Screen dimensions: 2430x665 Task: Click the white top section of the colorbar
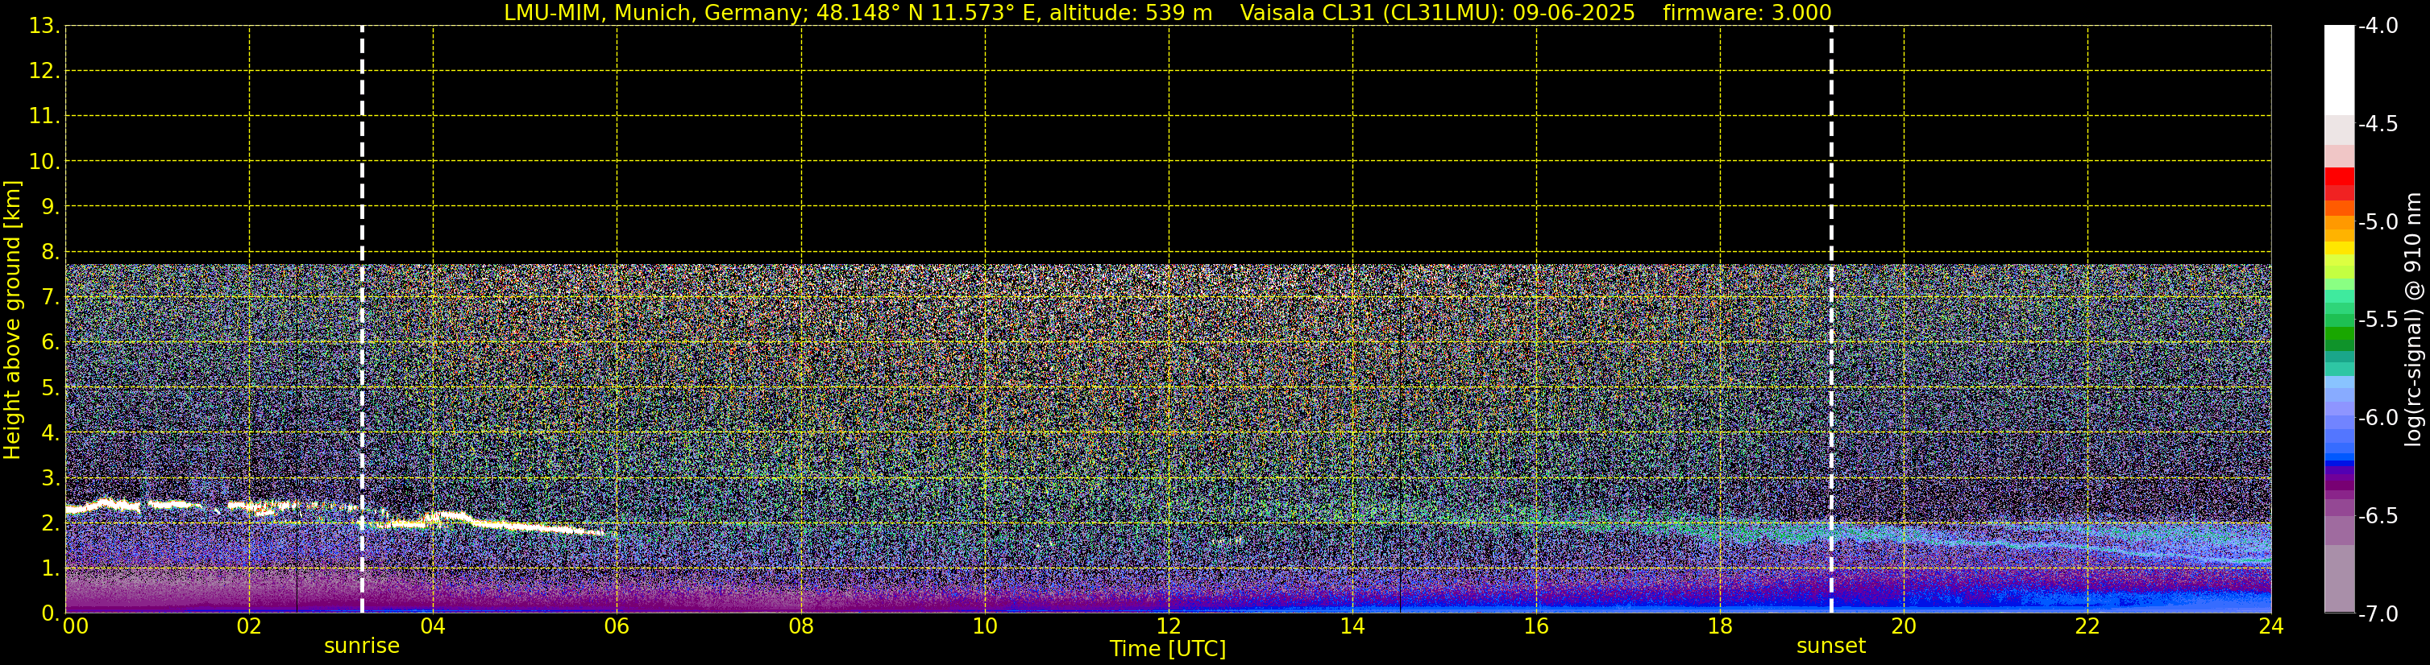[x=2340, y=71]
